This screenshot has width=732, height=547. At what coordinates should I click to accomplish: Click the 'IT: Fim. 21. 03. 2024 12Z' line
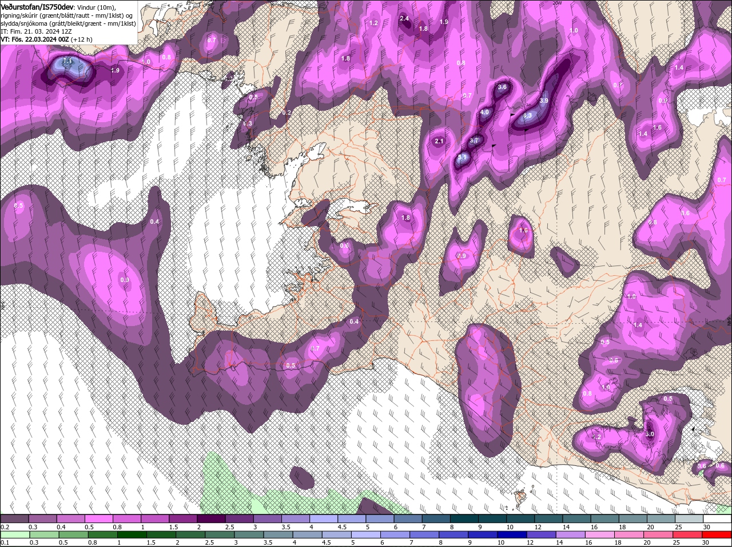[x=36, y=31]
